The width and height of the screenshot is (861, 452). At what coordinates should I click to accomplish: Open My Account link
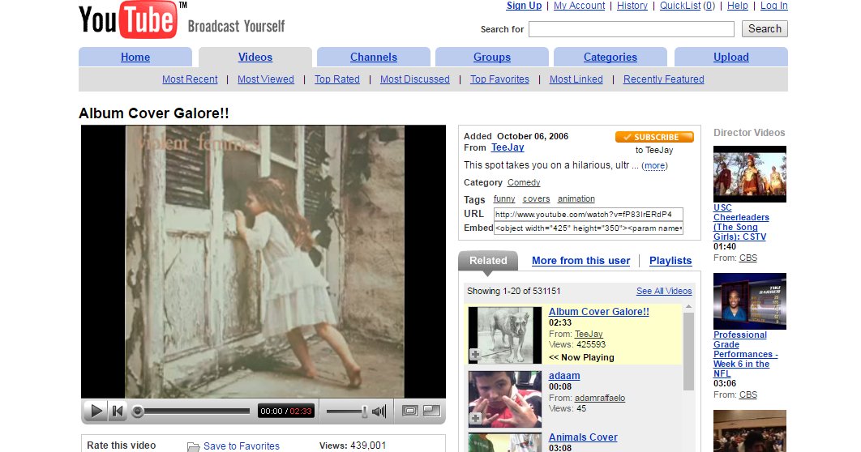click(x=580, y=6)
